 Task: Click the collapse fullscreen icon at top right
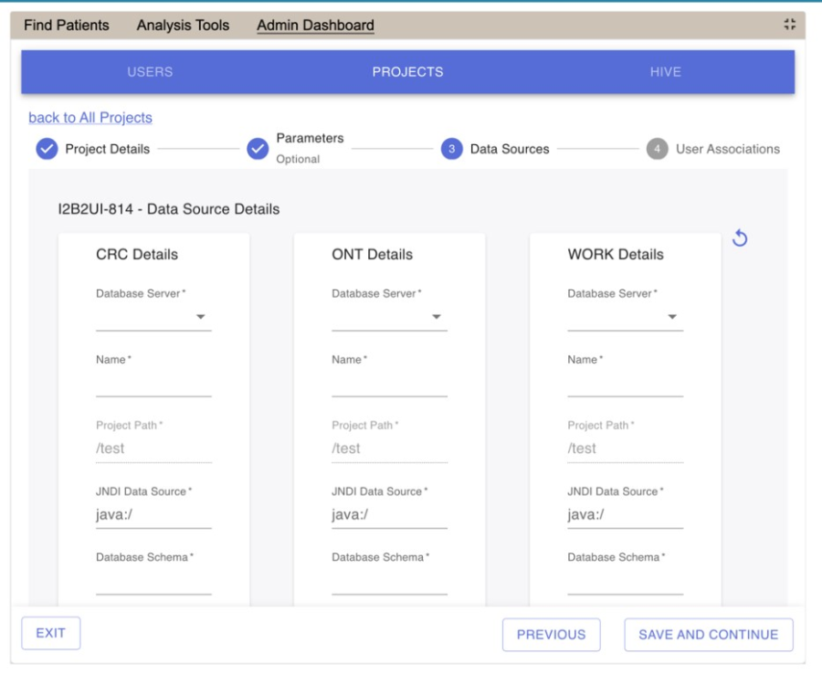[x=790, y=26]
